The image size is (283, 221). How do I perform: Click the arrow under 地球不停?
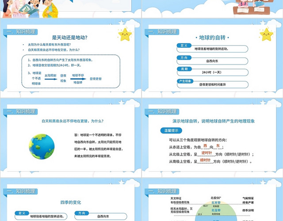(78, 79)
